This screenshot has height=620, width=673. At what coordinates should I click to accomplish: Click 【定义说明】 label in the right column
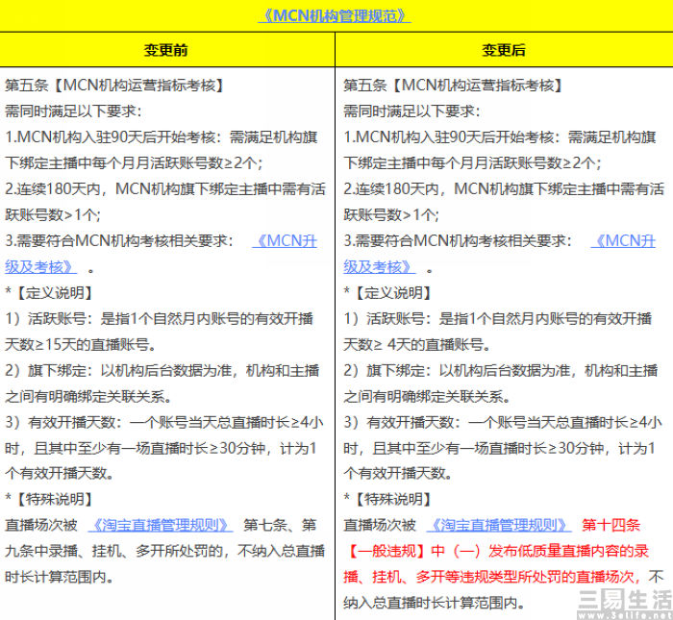(387, 292)
